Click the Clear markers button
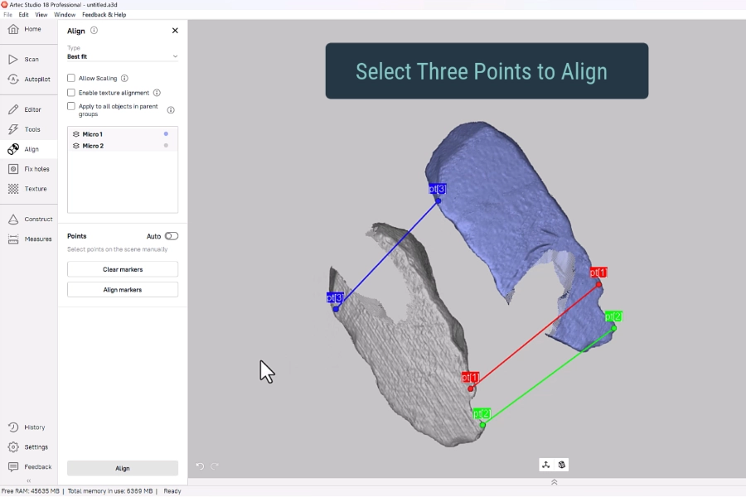The image size is (746, 497). (x=122, y=269)
